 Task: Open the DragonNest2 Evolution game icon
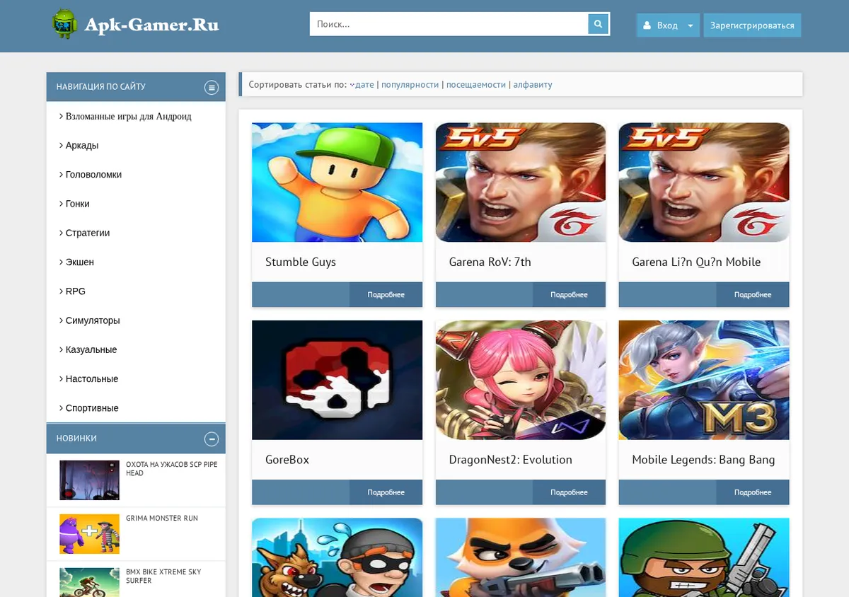click(x=521, y=380)
